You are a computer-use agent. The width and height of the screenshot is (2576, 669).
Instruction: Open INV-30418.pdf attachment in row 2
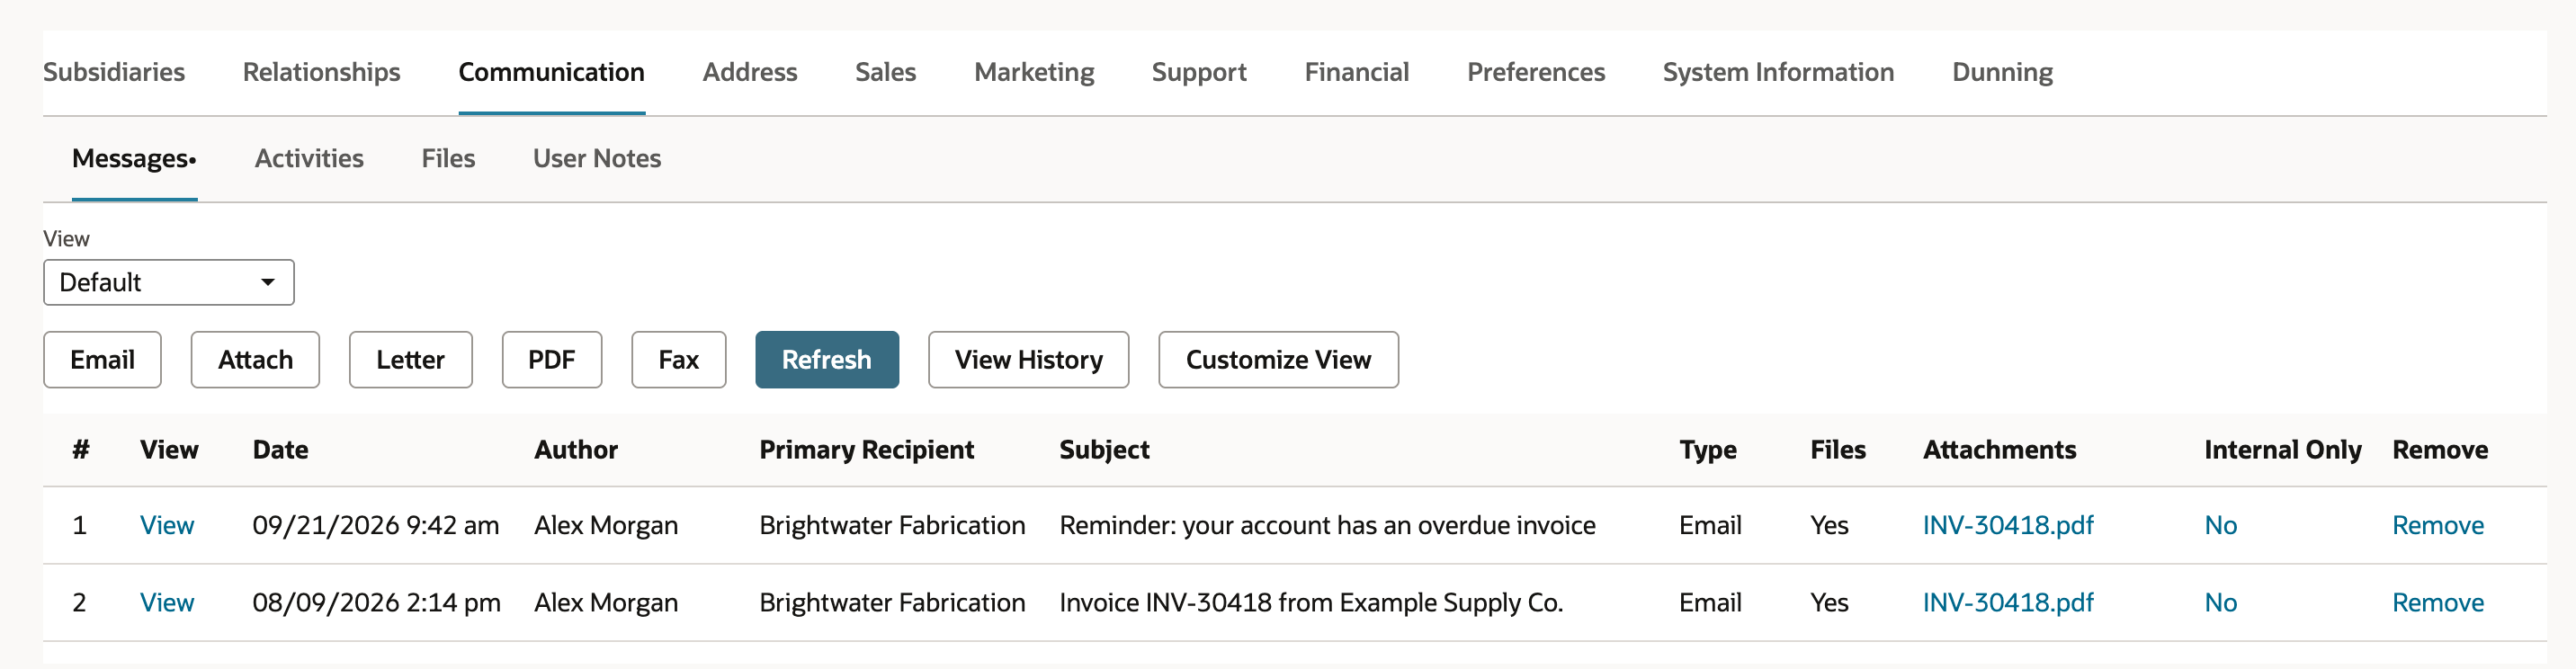(x=2007, y=602)
